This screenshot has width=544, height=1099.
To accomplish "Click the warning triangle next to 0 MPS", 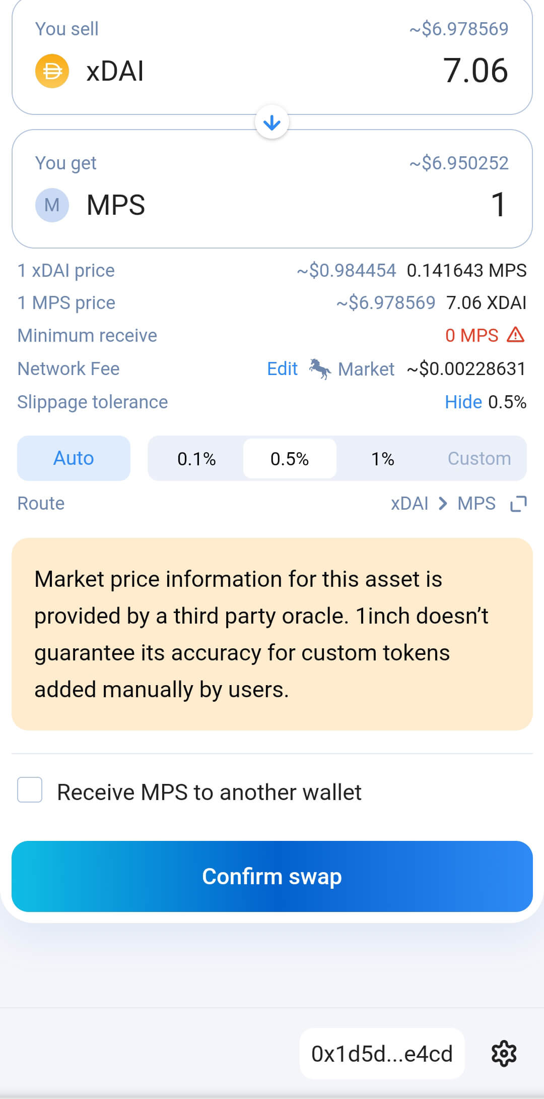I will click(x=515, y=335).
